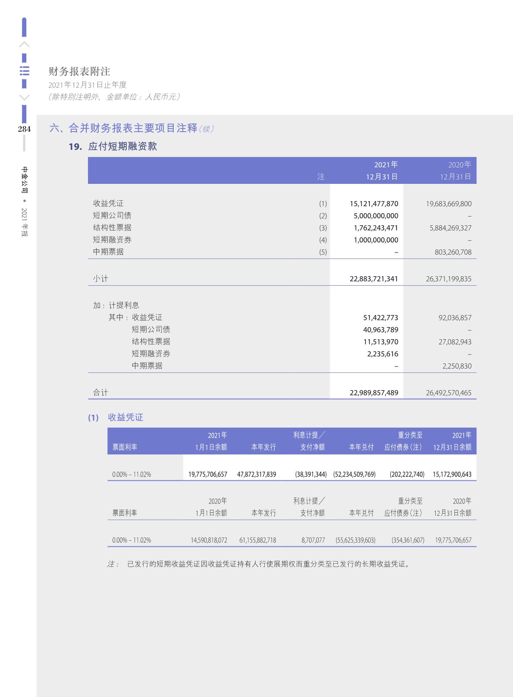Open the table of contents list icon
Image resolution: width=513 pixels, height=697 pixels.
[x=25, y=71]
